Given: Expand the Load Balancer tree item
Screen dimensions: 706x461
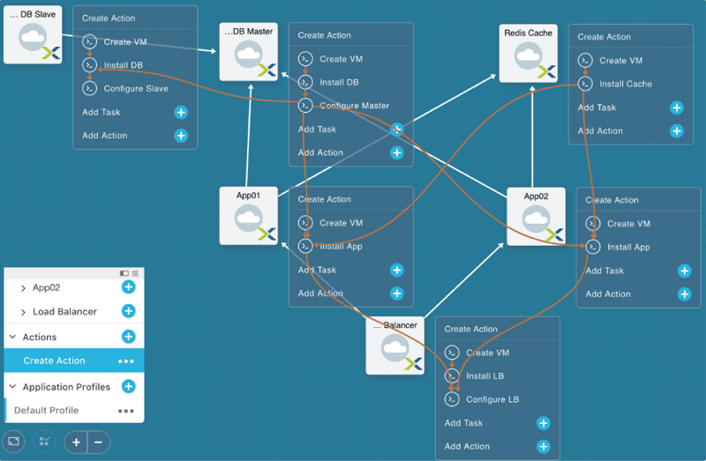Looking at the screenshot, I should point(23,312).
